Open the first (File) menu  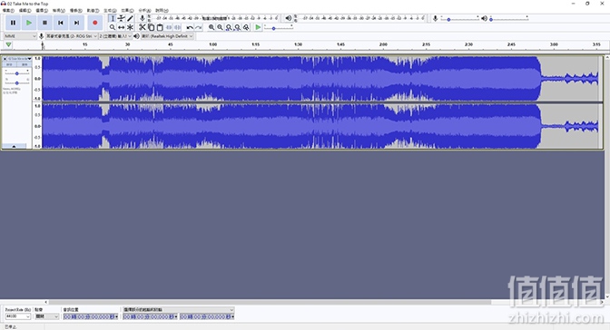[x=8, y=11]
